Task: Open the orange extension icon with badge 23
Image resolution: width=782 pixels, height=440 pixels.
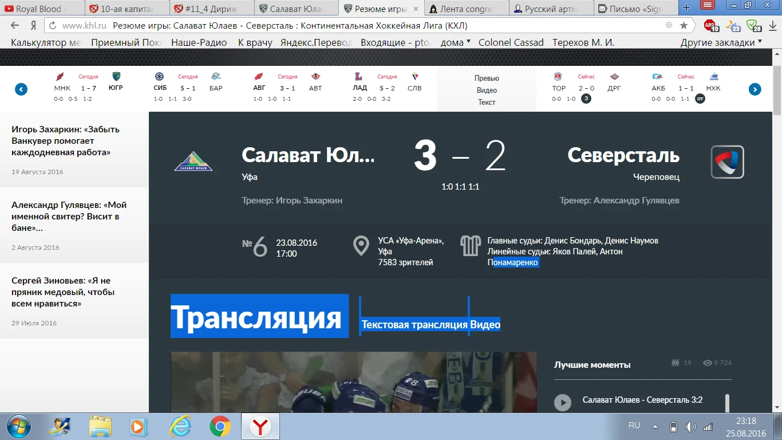Action: click(733, 26)
